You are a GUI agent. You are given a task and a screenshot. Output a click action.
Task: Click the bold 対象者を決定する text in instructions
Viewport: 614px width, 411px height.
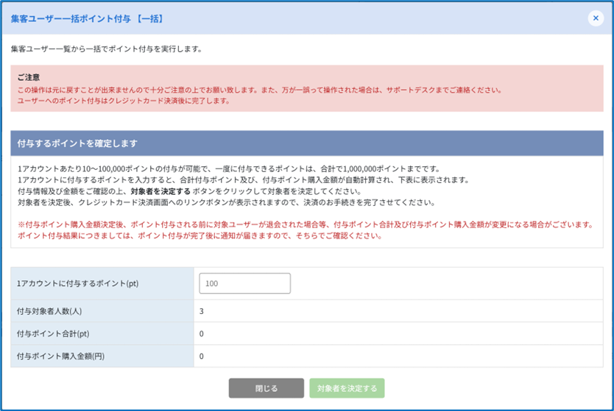[x=162, y=191]
